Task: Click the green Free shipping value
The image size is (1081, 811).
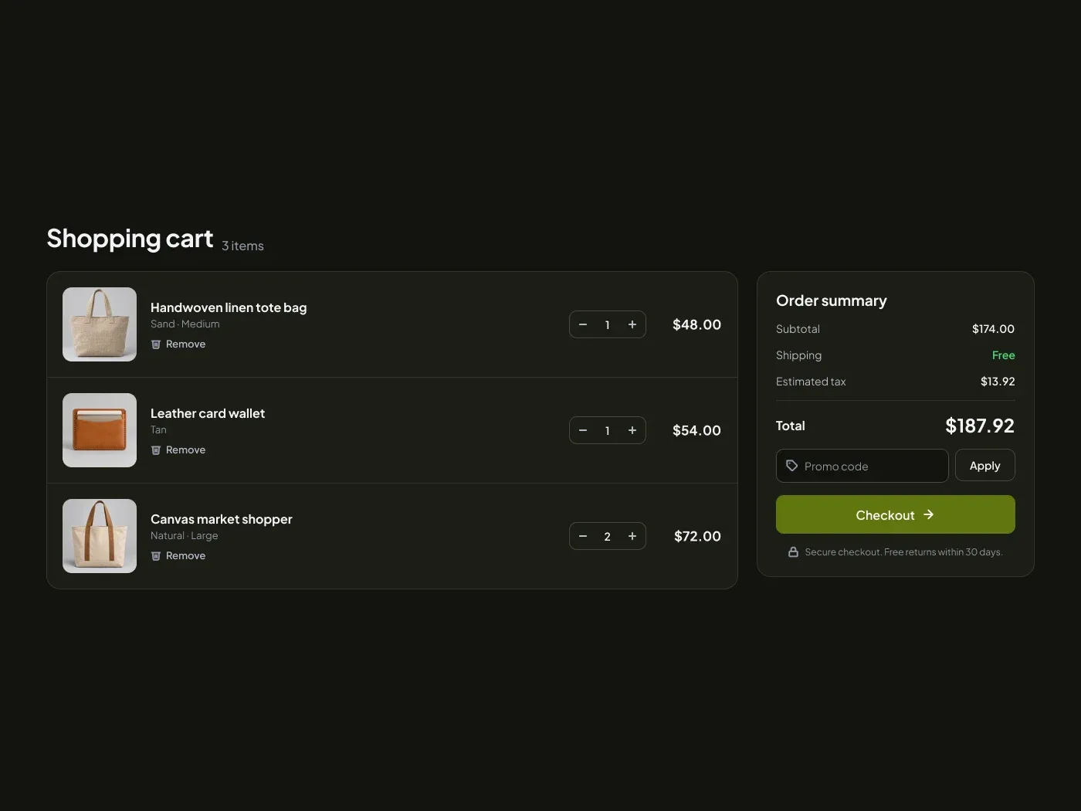Action: click(1004, 355)
